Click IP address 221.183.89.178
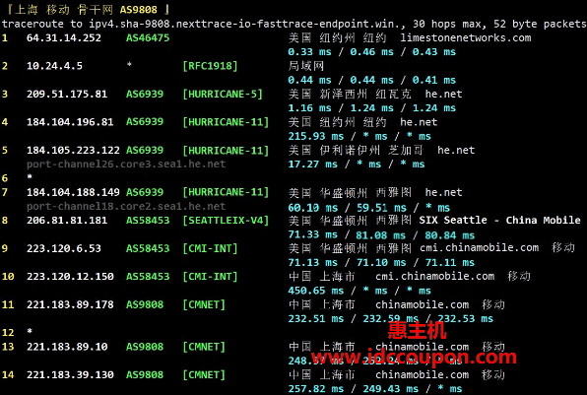 (x=70, y=304)
